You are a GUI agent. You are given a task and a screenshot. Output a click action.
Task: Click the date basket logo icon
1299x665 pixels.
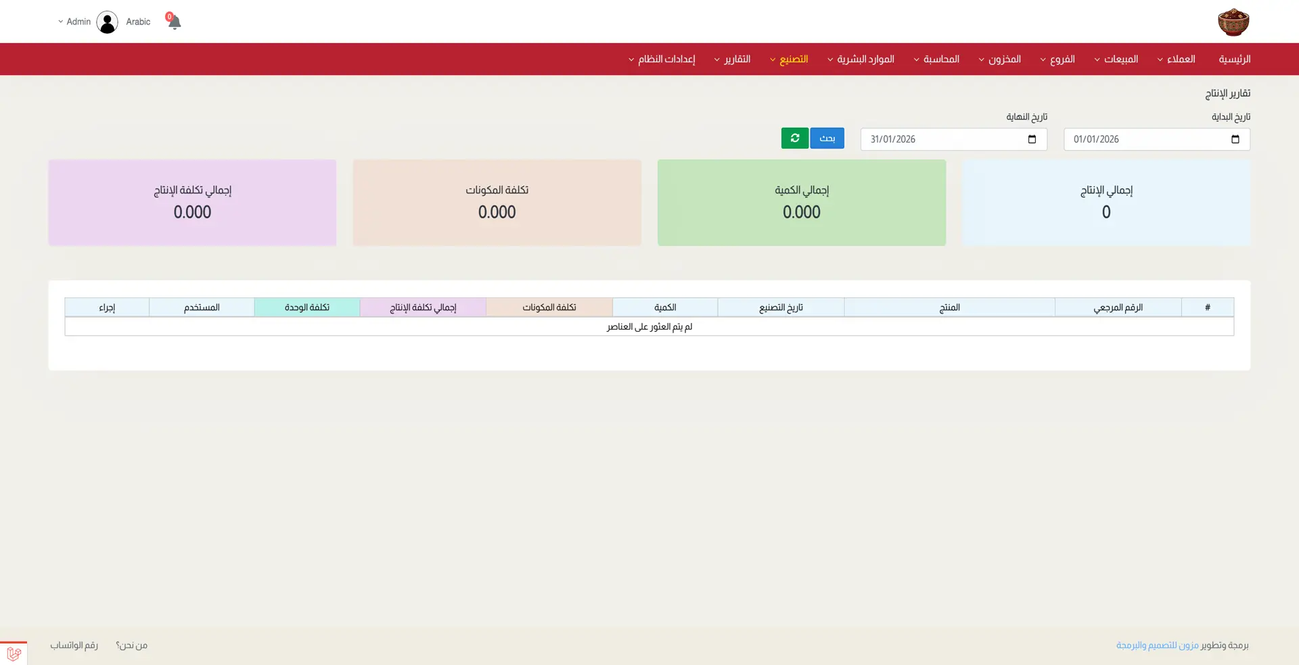point(1233,22)
